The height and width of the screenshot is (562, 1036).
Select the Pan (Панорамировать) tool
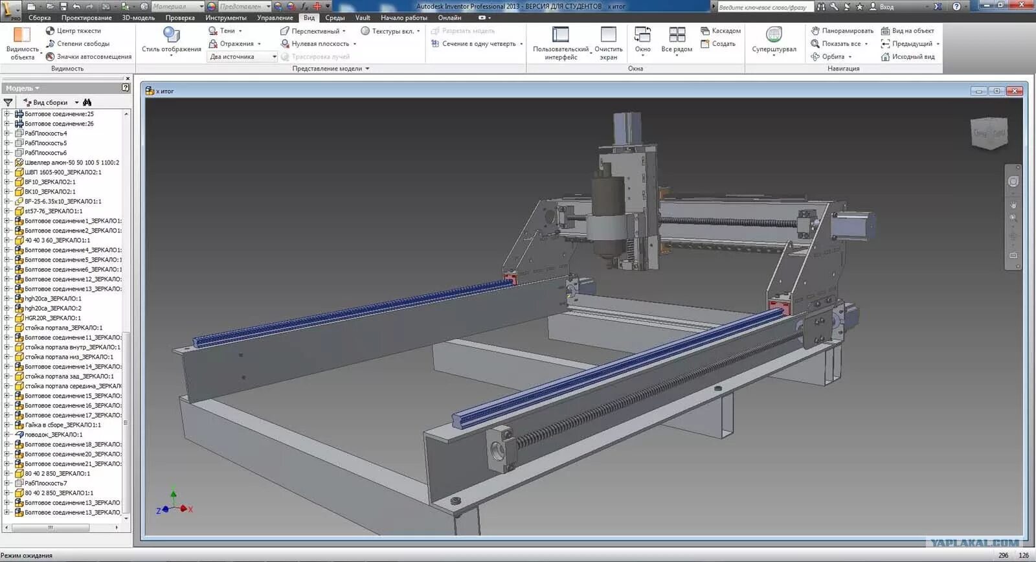(842, 30)
